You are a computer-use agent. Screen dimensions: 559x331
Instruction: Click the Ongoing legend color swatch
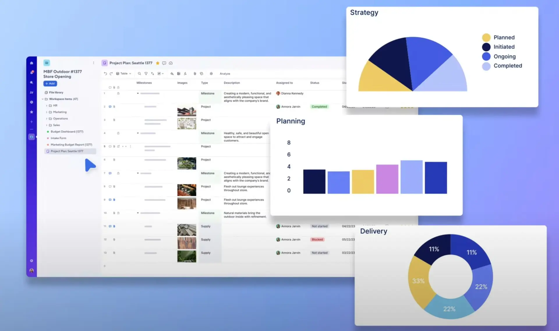point(486,56)
